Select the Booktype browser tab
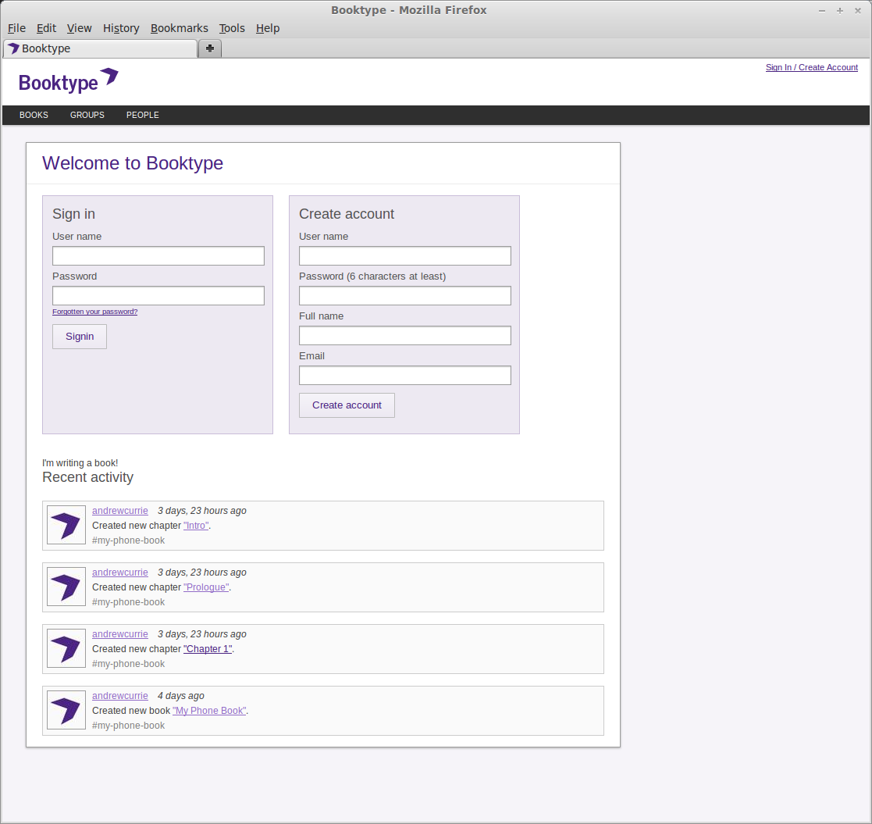Image resolution: width=872 pixels, height=824 pixels. tap(101, 48)
